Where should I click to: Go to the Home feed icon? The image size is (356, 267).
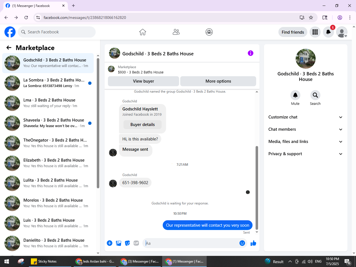(x=143, y=32)
